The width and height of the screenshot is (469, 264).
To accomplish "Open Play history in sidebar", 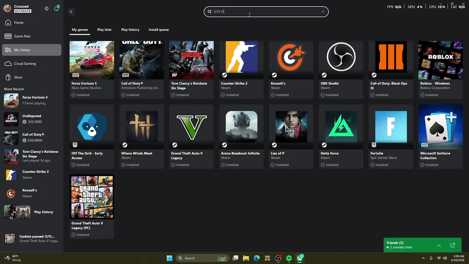I will point(32,212).
